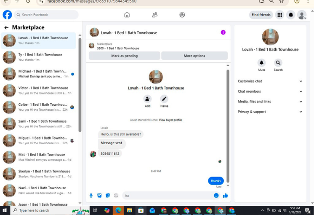
Task: Click the large townhouse thumbnail in right panel
Action: [x=270, y=37]
